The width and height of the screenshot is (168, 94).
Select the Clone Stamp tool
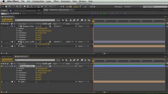pyautogui.click(x=39, y=7)
